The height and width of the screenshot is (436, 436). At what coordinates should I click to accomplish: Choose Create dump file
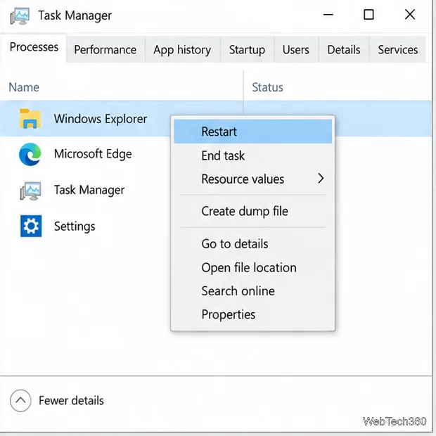252,211
